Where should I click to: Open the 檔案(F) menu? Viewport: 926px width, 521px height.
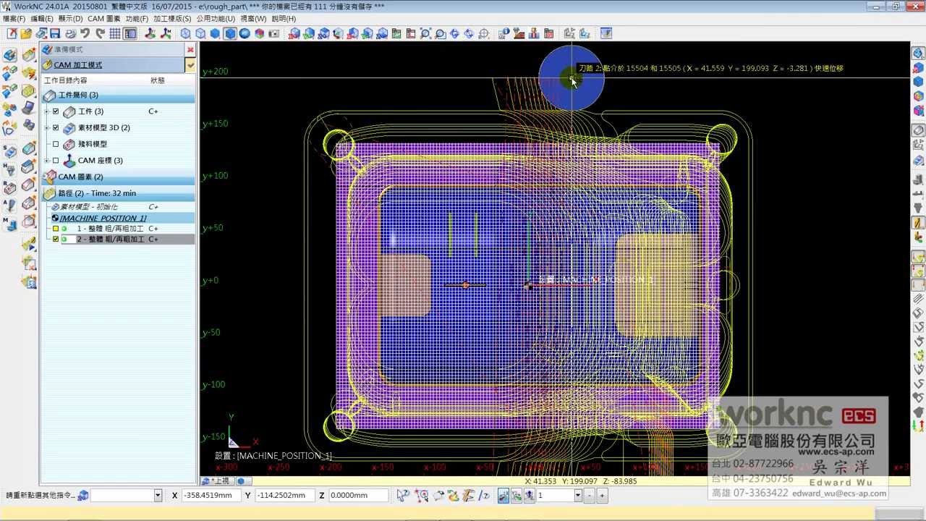(14, 18)
